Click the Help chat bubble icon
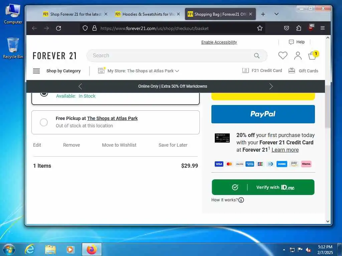This screenshot has width=342, height=256. pos(291,42)
